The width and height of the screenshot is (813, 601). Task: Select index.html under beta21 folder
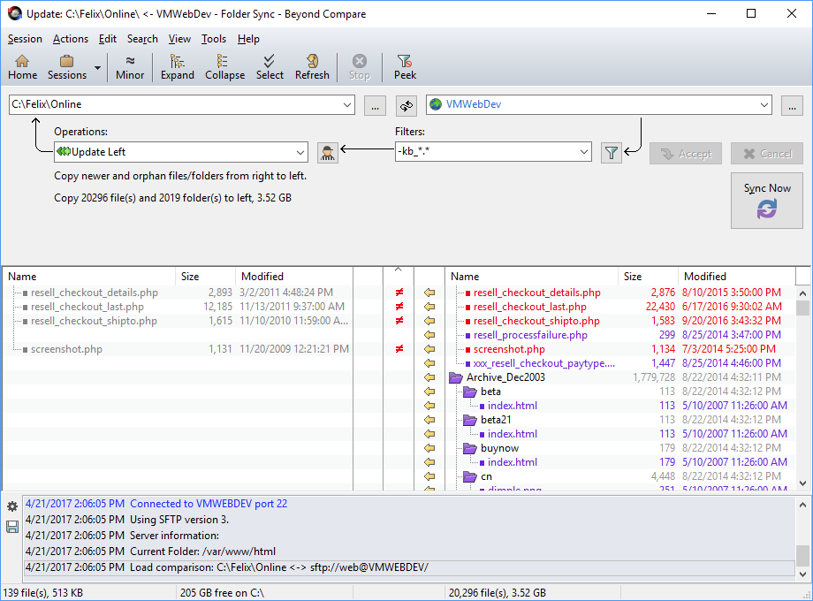[513, 434]
